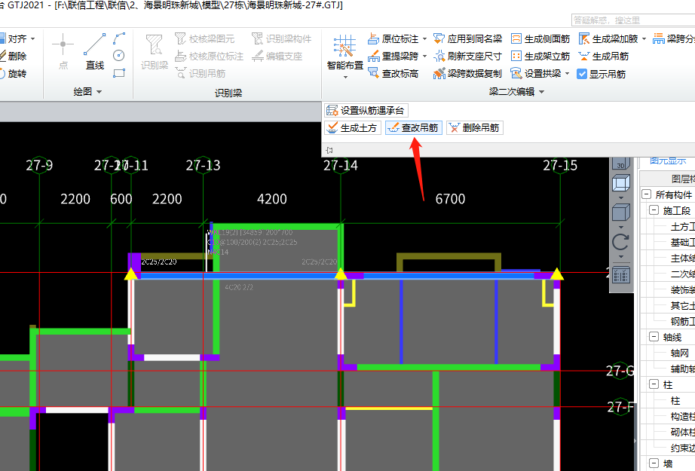
Task: Click 梁跨数据复制 copy beam span data
Action: pyautogui.click(x=467, y=74)
